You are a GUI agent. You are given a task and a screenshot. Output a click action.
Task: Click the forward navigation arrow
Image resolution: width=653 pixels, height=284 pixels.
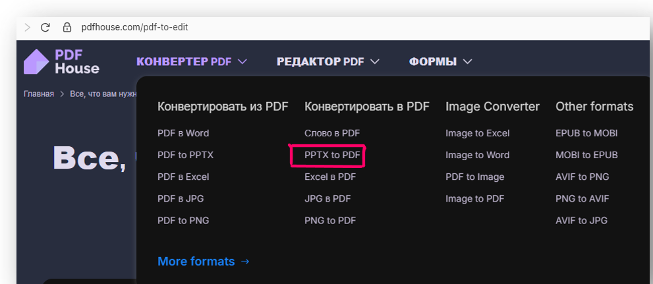point(27,28)
